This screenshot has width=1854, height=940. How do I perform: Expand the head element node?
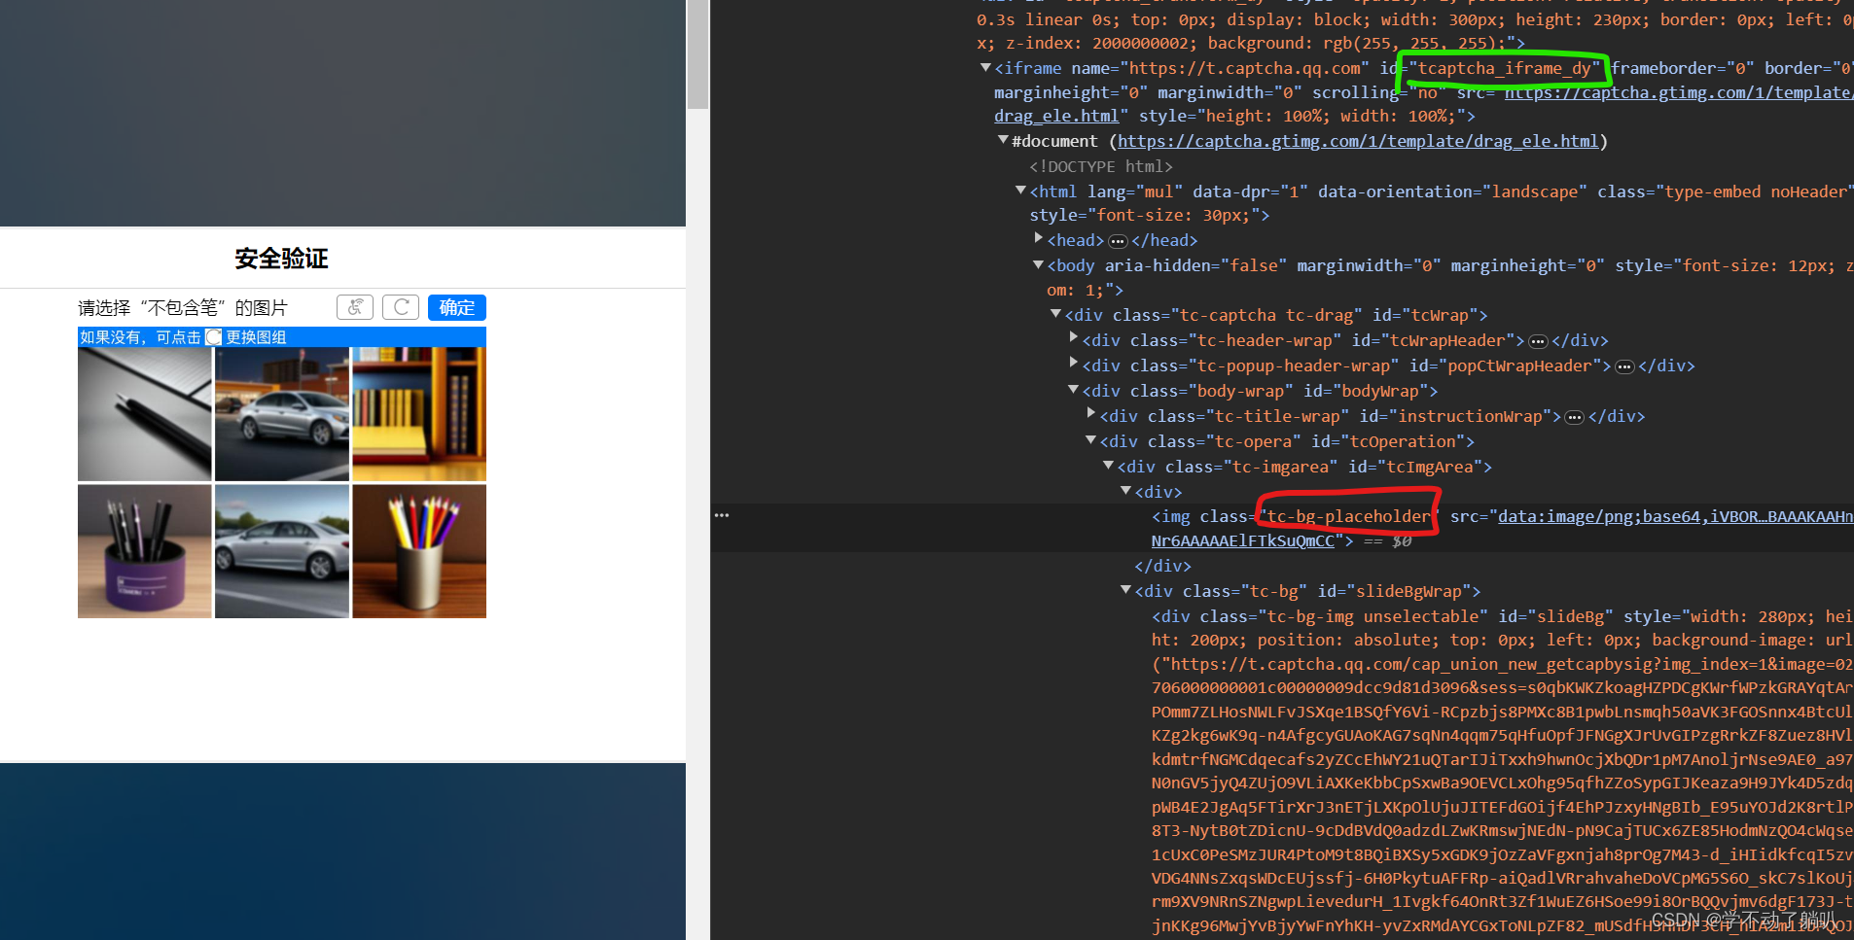[x=1038, y=239]
